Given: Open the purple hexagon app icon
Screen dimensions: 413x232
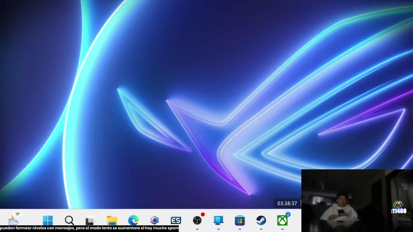Looking at the screenshot, I should click(x=155, y=220).
